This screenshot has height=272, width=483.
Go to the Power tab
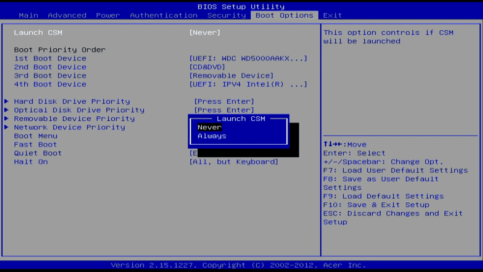(108, 15)
